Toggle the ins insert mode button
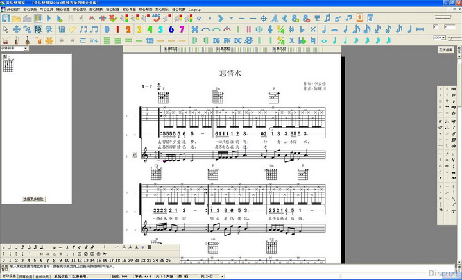The image size is (462, 280). coord(94,40)
